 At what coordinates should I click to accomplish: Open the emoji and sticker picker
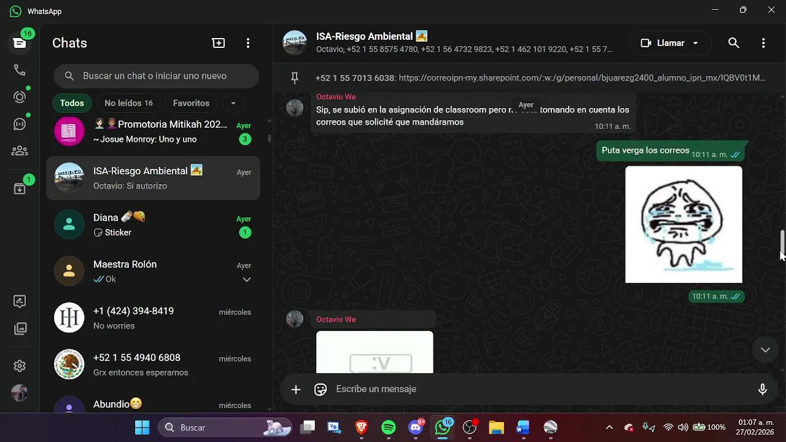(321, 389)
